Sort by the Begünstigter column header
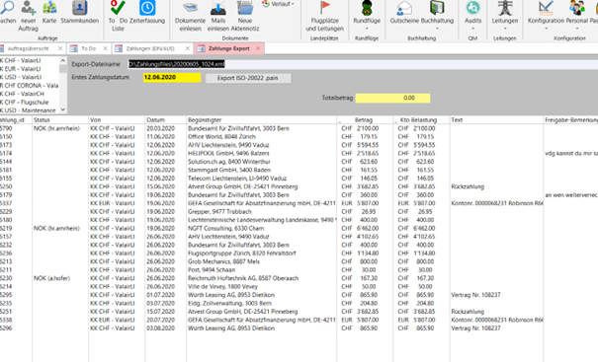Screen dimensions: 598x362 coord(261,120)
